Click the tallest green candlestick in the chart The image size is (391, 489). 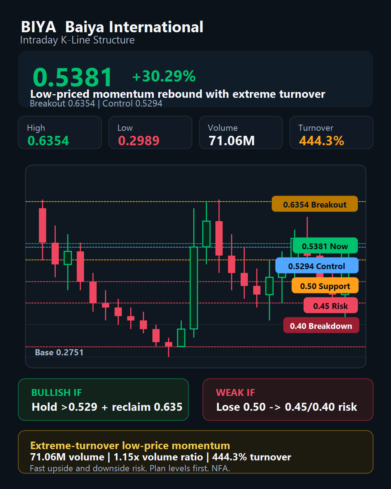click(194, 288)
